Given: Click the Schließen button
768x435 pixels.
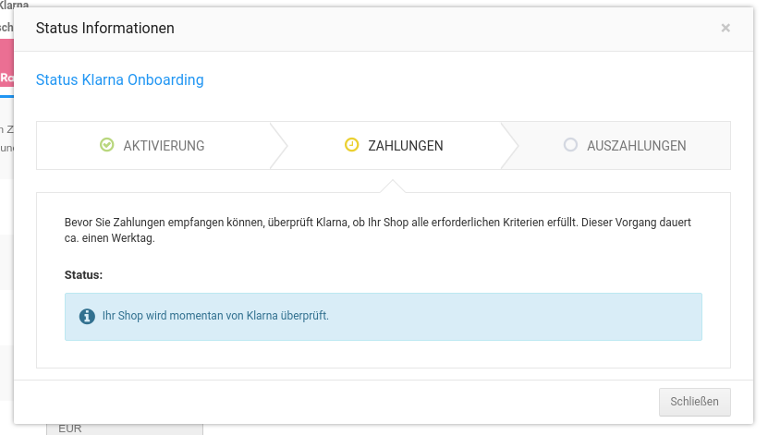Looking at the screenshot, I should tap(695, 402).
